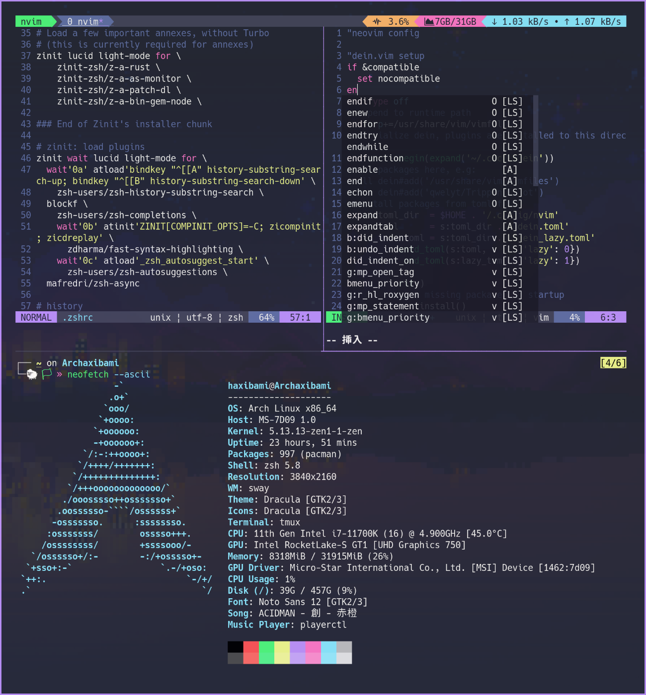Click the pink swatch in neofetch palette

(313, 647)
